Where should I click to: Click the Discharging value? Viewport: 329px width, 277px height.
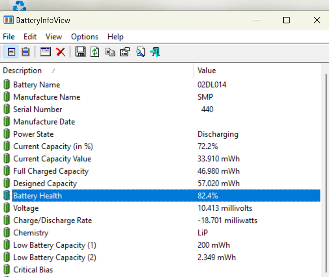(x=218, y=134)
